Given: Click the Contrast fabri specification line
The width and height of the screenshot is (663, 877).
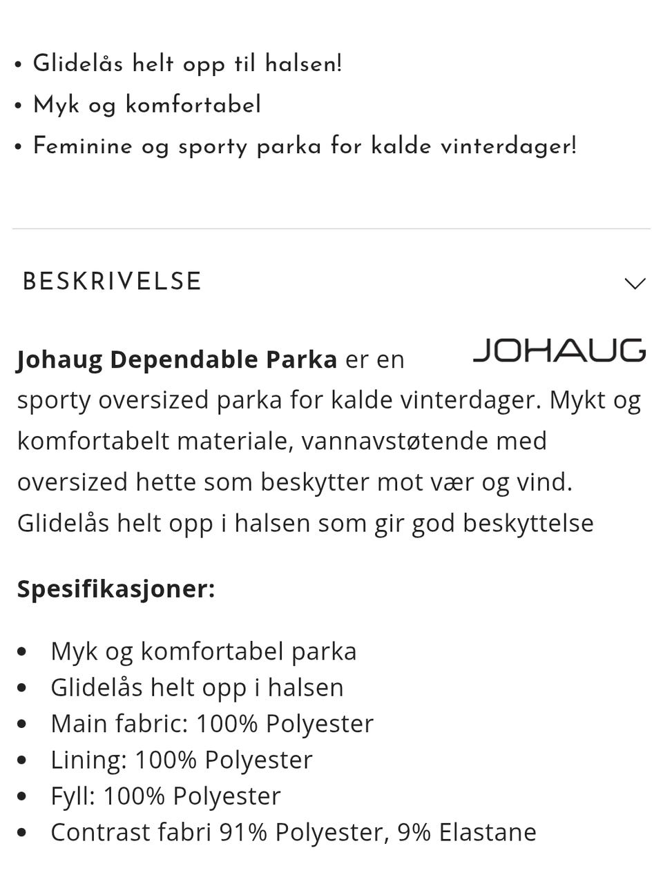Looking at the screenshot, I should coord(293,832).
